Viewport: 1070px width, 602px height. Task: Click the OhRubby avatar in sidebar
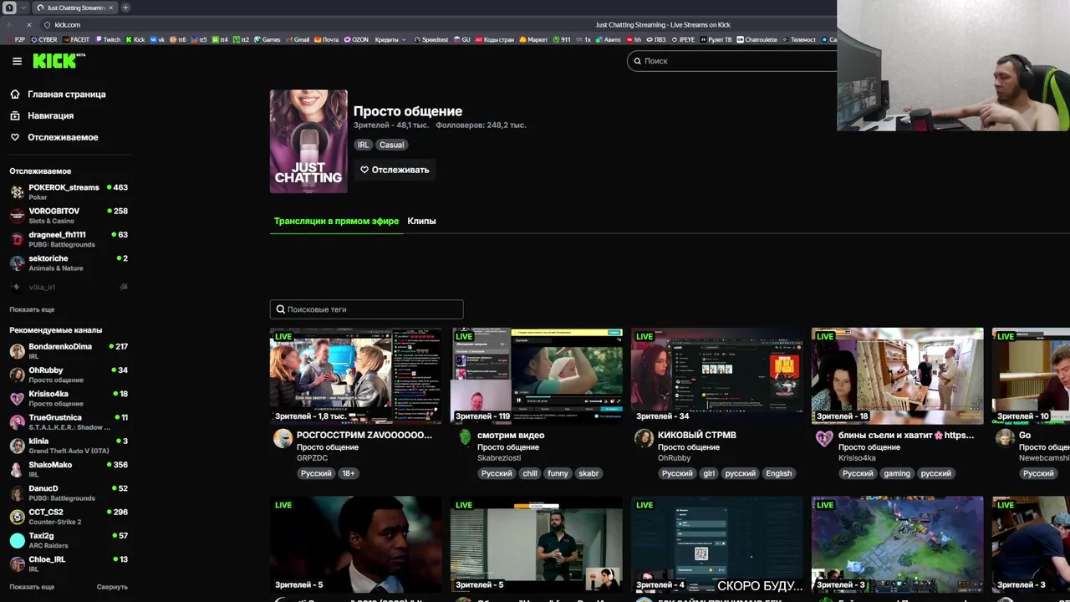click(x=17, y=375)
